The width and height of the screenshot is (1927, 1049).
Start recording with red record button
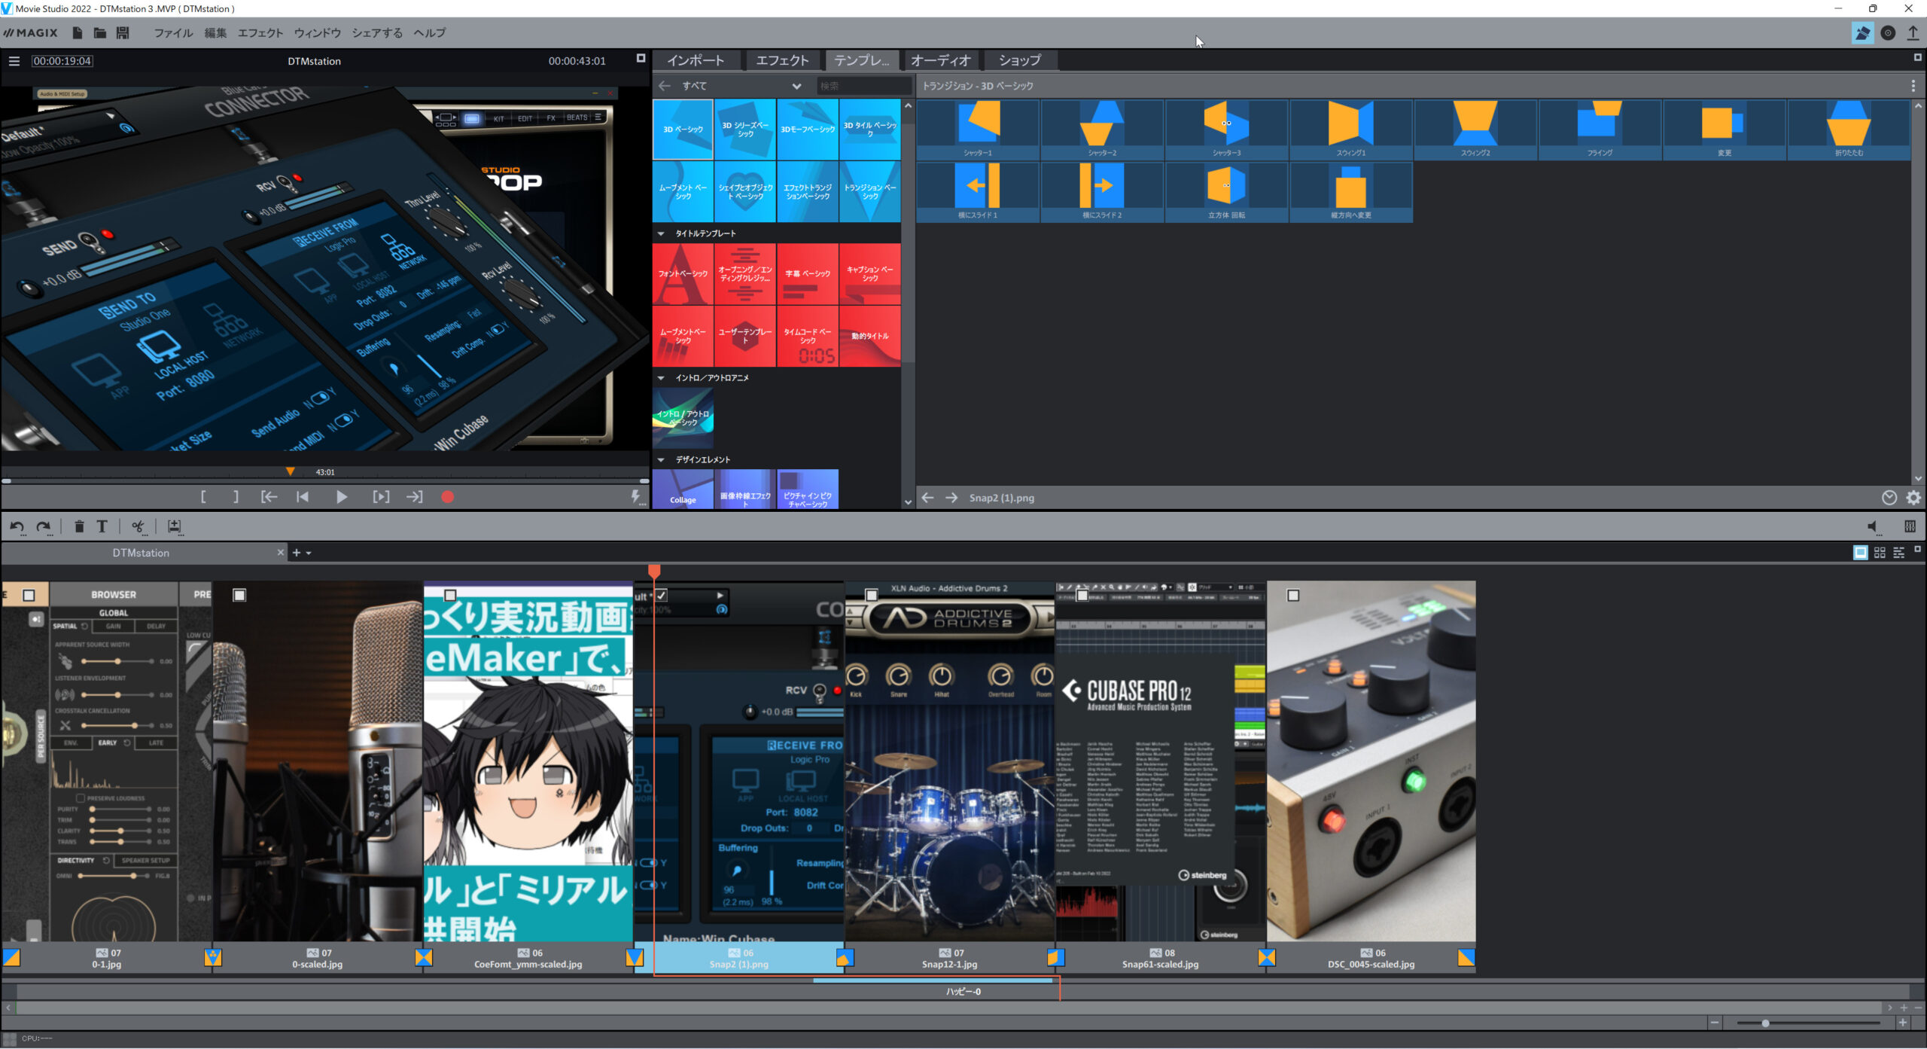tap(448, 497)
